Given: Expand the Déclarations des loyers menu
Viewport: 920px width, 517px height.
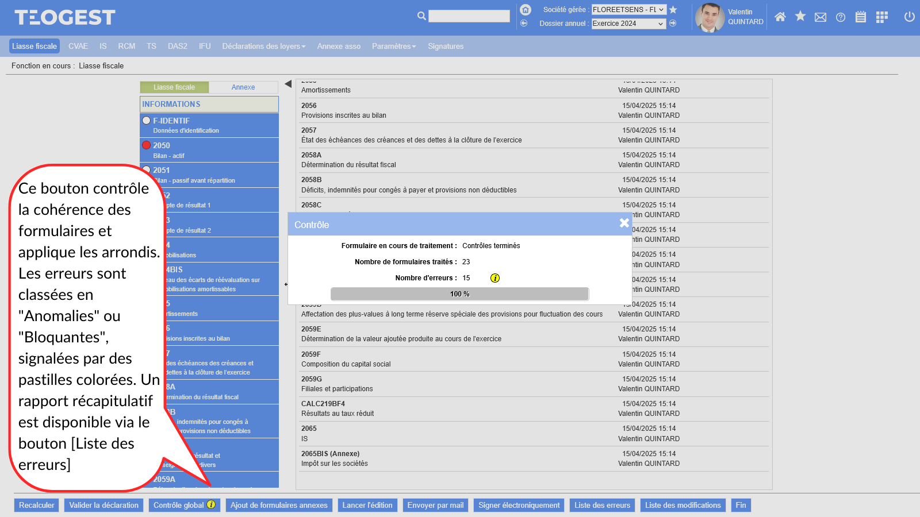Looking at the screenshot, I should (x=263, y=47).
